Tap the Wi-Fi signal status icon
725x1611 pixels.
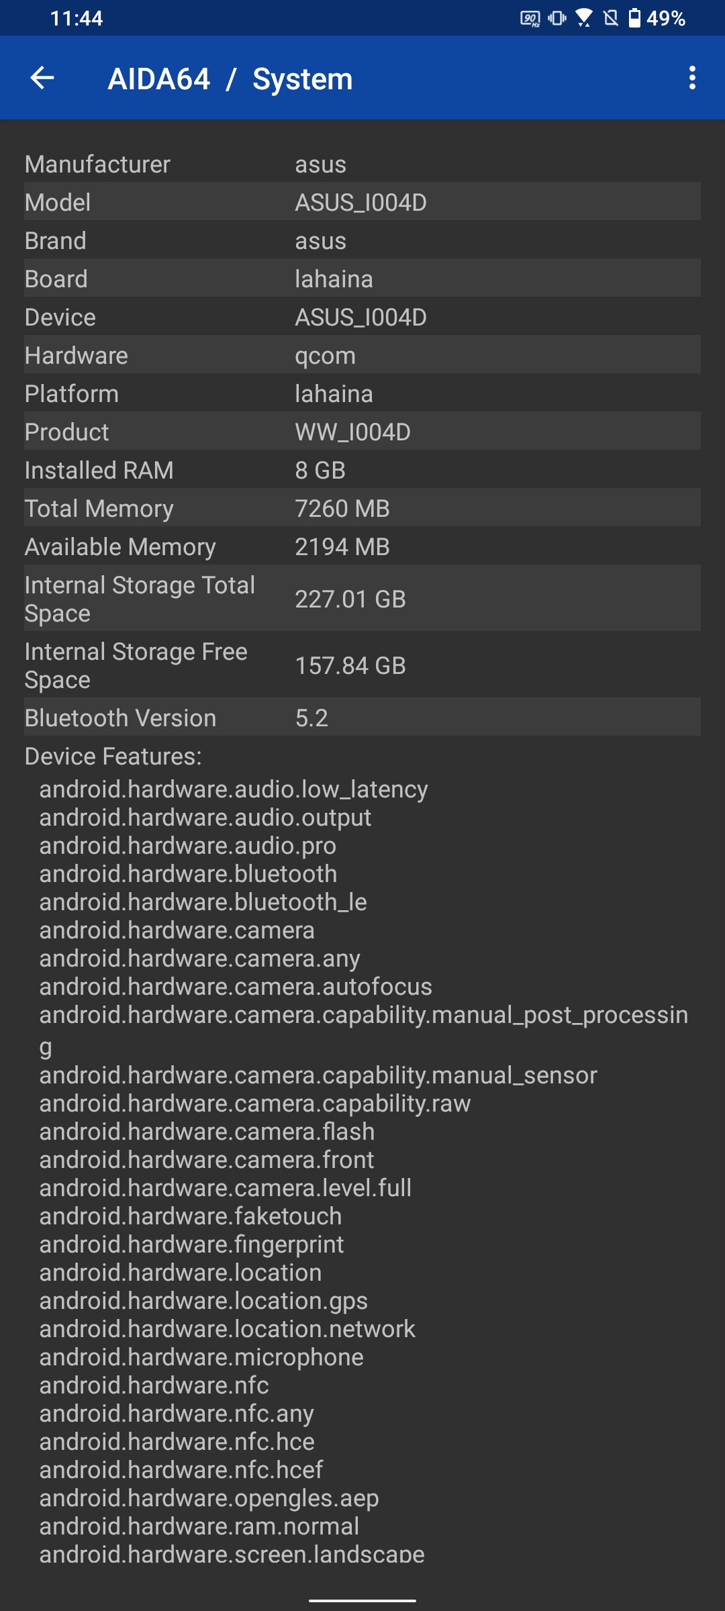point(584,18)
